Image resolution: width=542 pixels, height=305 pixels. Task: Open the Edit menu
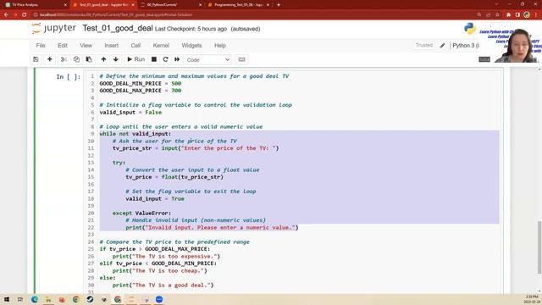pyautogui.click(x=63, y=45)
